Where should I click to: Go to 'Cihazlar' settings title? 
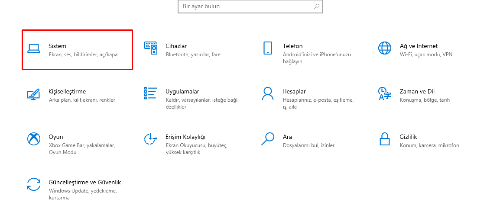click(x=176, y=46)
